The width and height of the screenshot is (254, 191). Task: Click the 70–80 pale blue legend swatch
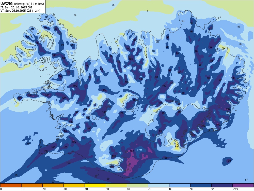click(x=158, y=185)
